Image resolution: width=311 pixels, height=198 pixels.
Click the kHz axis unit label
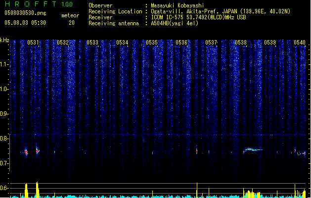[4, 40]
